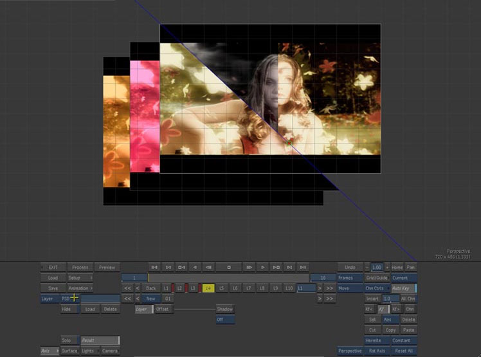
Task: Click the < arrow left of New button
Action: point(138,298)
